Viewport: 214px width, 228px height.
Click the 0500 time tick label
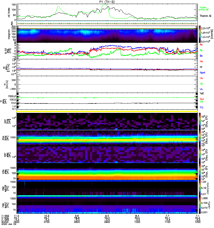coord(16,222)
